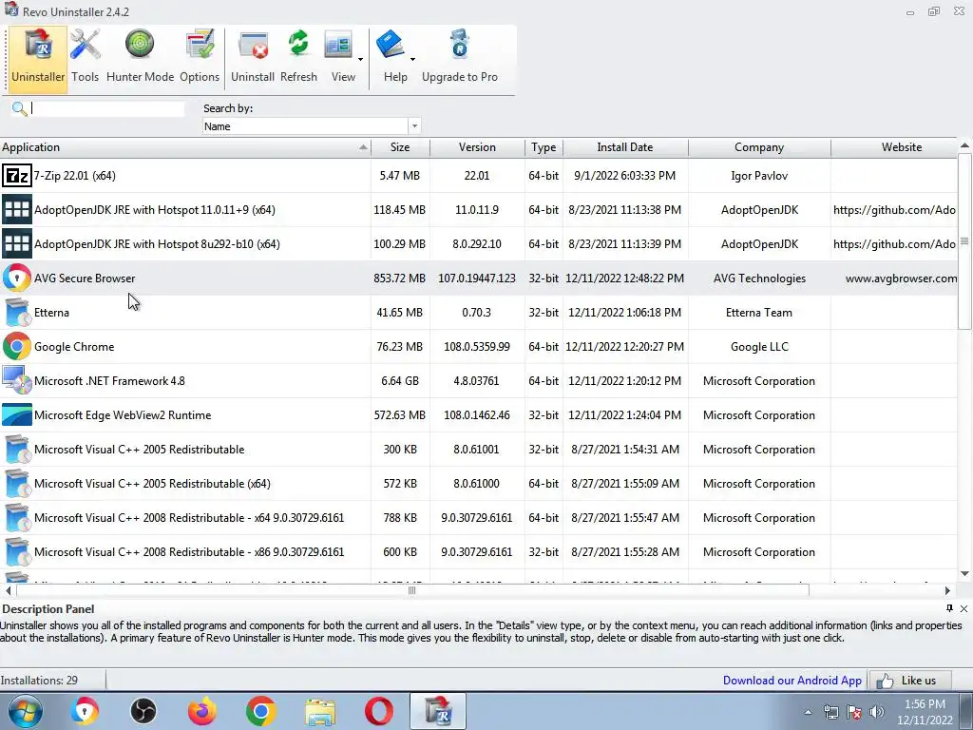Select AdoptOpenJDK JRE with Hotspot 8u292-b10 row
The height and width of the screenshot is (730, 973).
(478, 244)
